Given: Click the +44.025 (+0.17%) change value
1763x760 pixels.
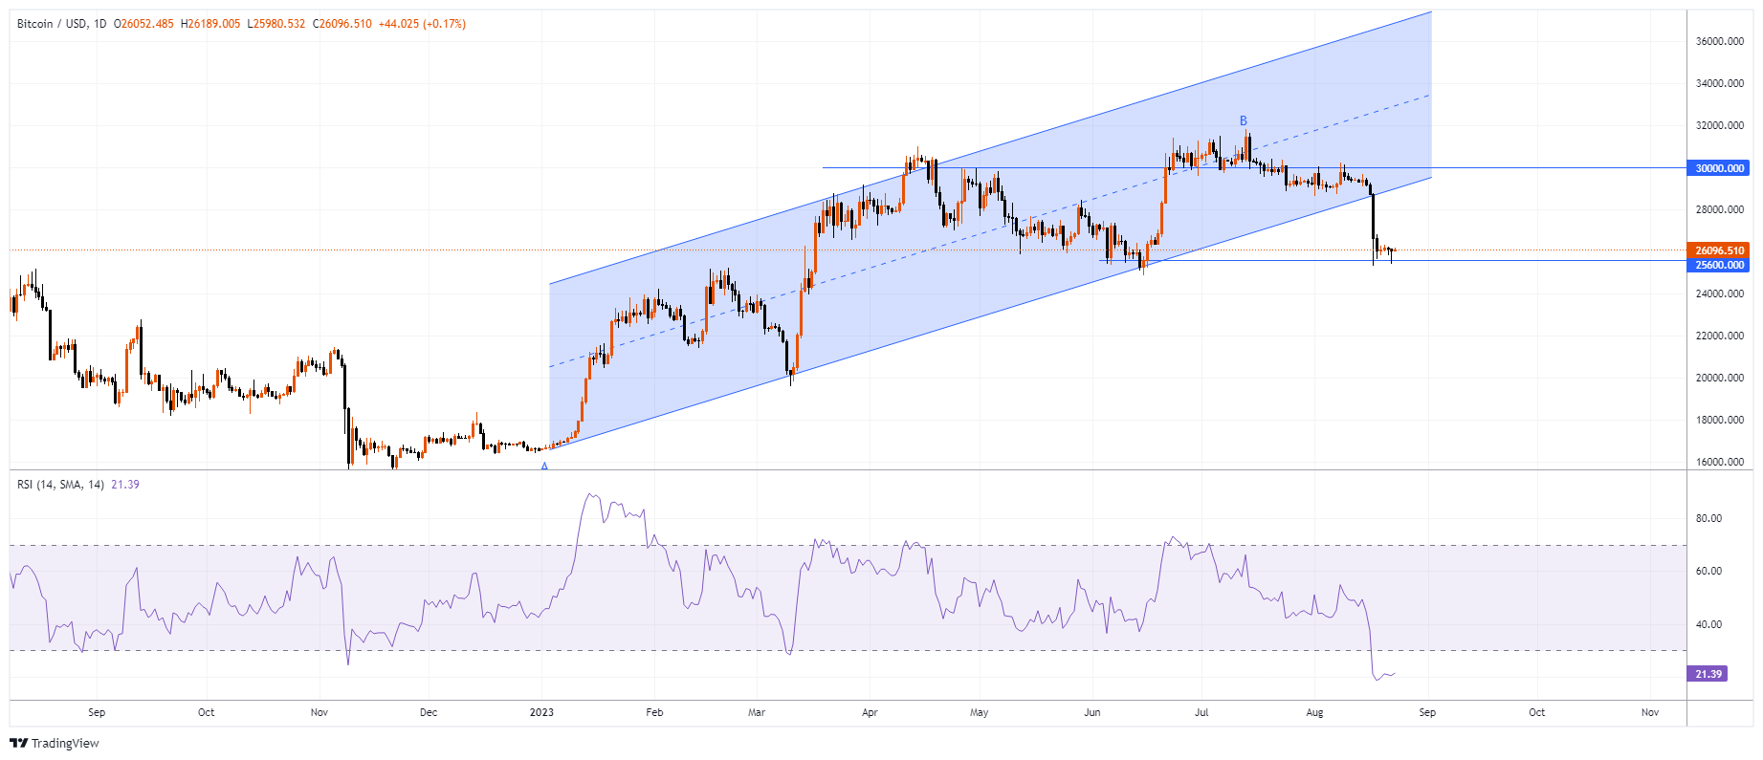Looking at the screenshot, I should tap(422, 24).
